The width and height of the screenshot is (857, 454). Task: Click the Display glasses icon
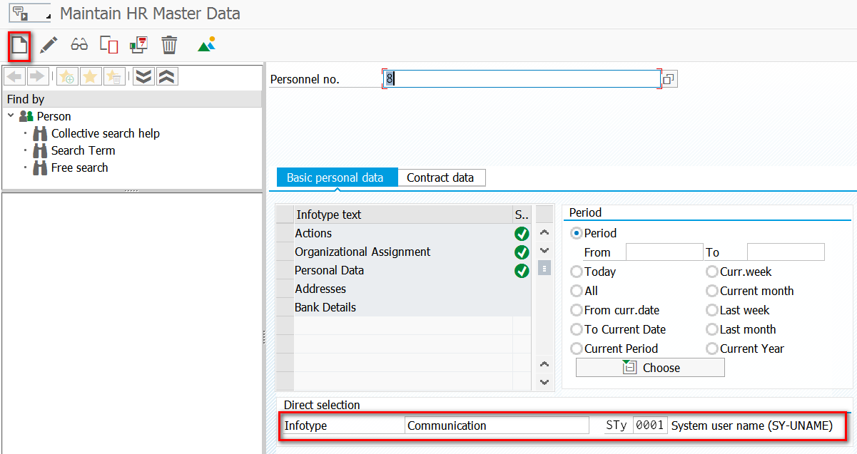(79, 46)
